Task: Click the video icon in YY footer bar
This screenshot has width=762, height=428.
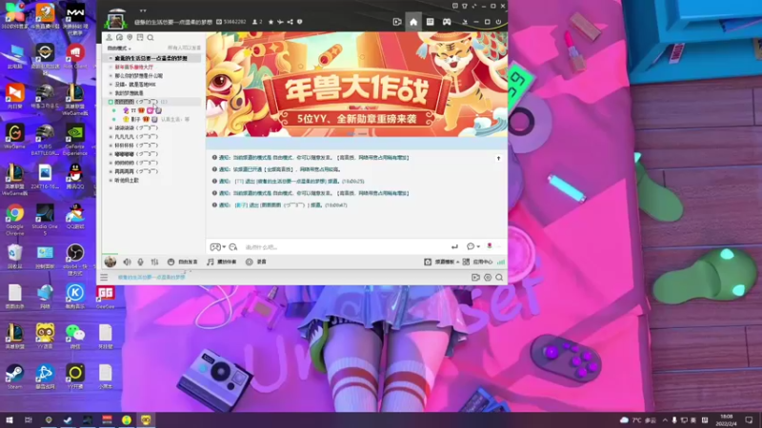Action: [x=475, y=278]
